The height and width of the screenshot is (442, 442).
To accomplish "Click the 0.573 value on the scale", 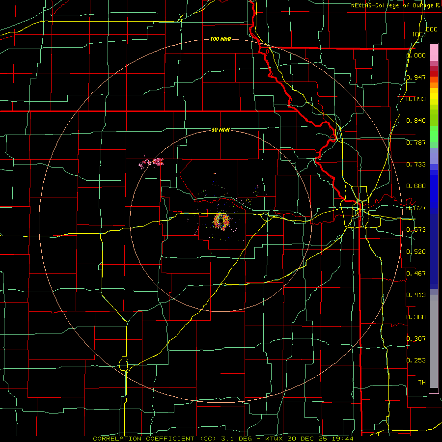I will click(416, 230).
